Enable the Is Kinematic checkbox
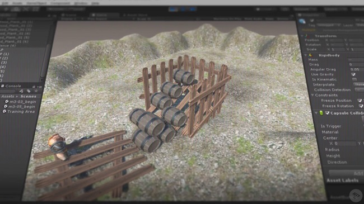364x204 pixels. click(x=354, y=79)
